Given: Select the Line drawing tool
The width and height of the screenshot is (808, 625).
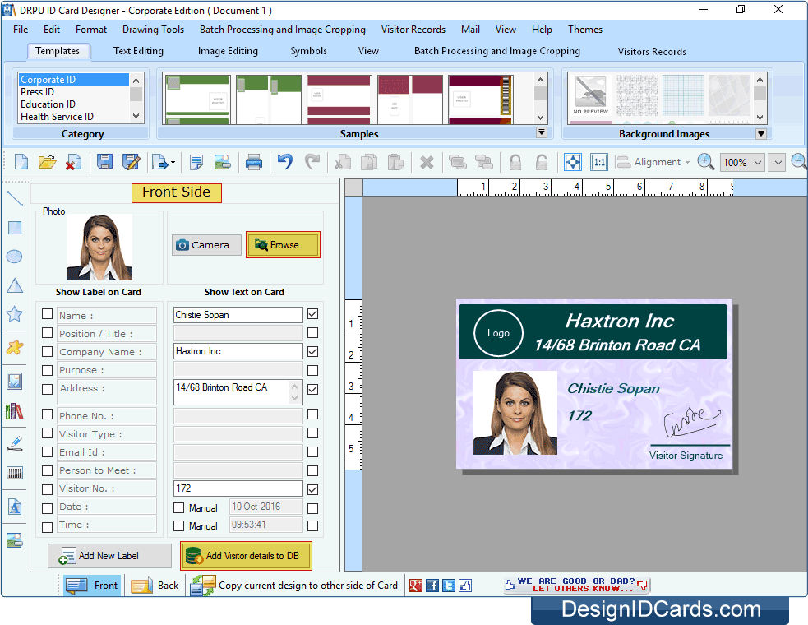Looking at the screenshot, I should click(15, 198).
